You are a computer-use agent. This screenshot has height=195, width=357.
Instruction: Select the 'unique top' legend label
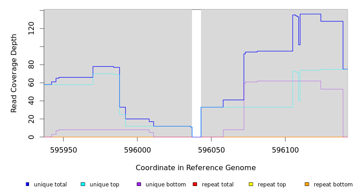click(104, 185)
